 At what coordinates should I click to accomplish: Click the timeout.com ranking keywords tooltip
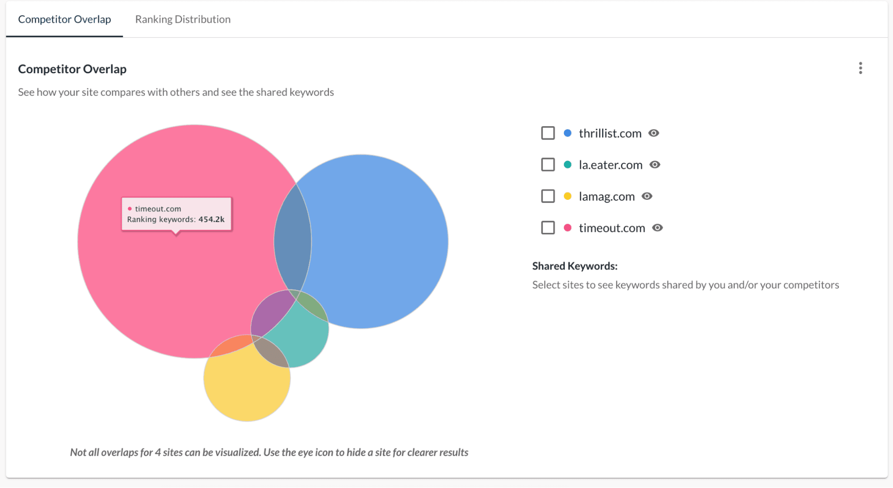pyautogui.click(x=176, y=214)
